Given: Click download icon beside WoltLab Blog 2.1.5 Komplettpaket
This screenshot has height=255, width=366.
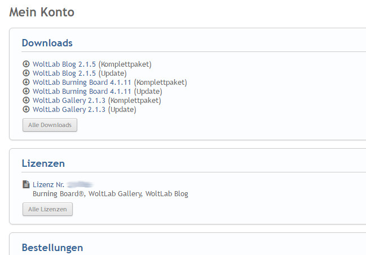Looking at the screenshot, I should click(x=25, y=64).
